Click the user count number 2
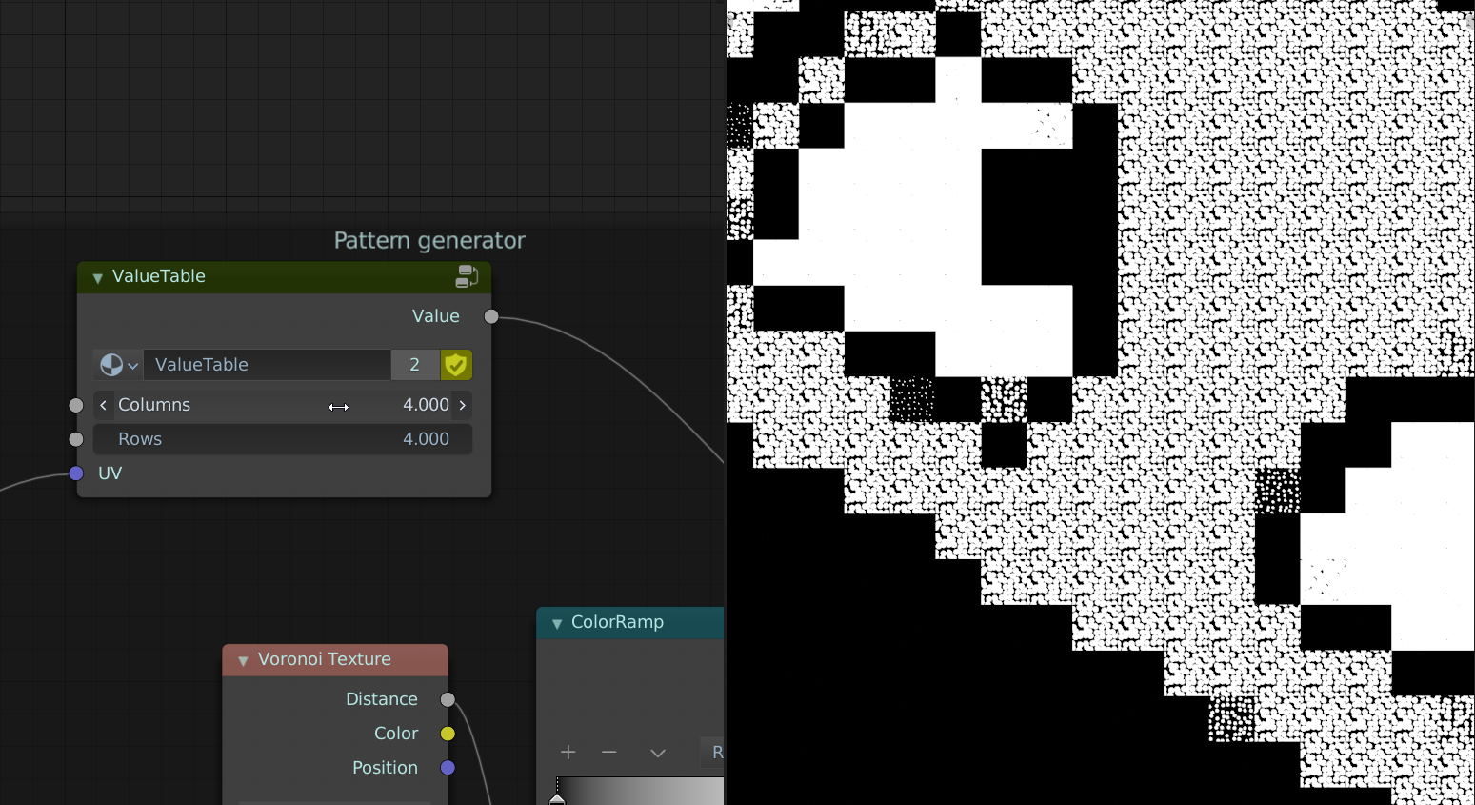Screen dimensions: 1475x805 [x=415, y=365]
